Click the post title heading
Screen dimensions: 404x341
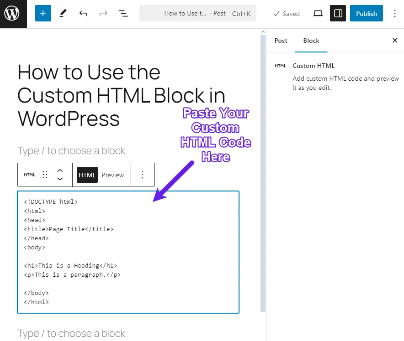coord(122,95)
